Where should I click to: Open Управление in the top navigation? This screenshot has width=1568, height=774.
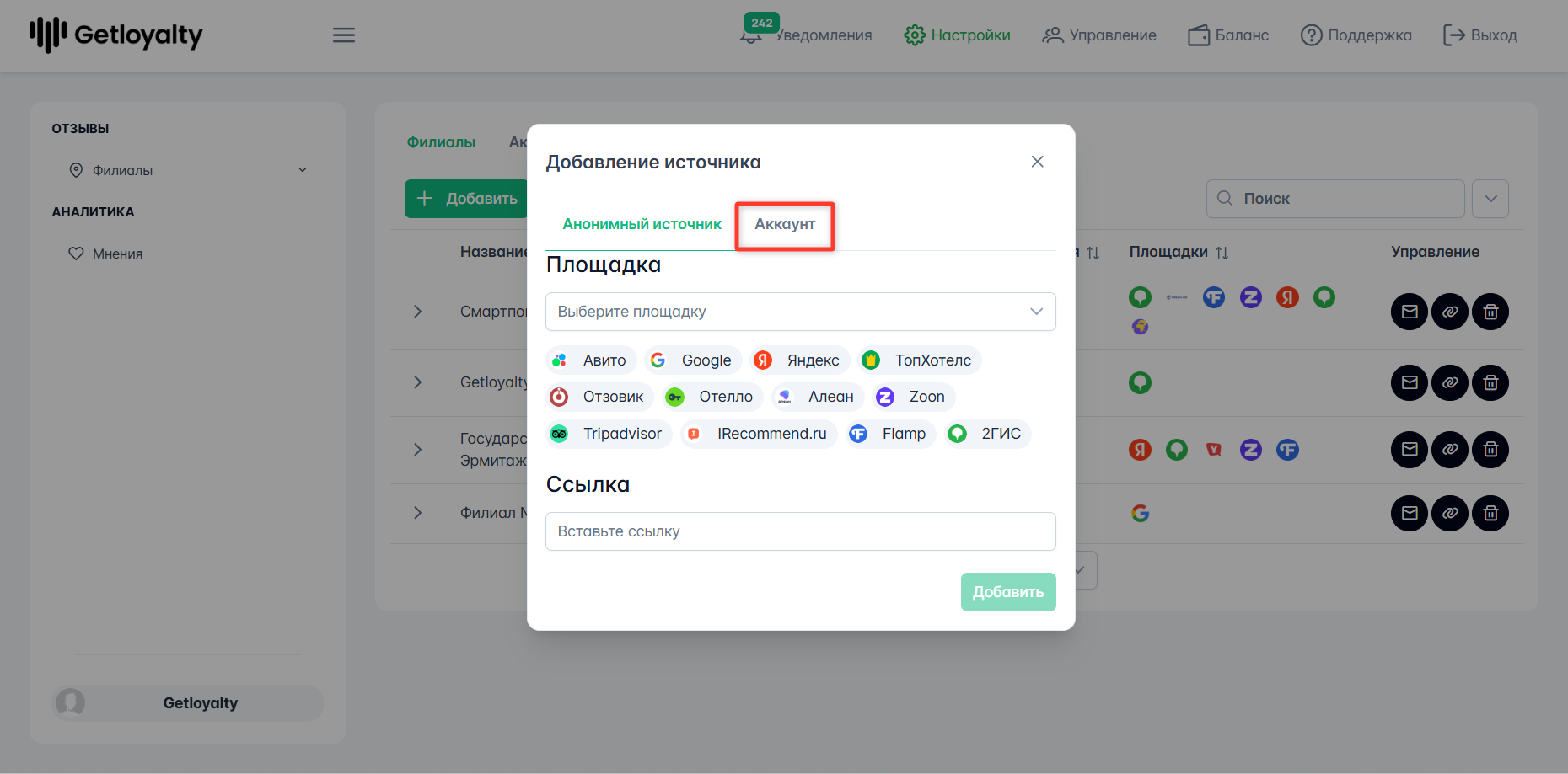point(1099,35)
